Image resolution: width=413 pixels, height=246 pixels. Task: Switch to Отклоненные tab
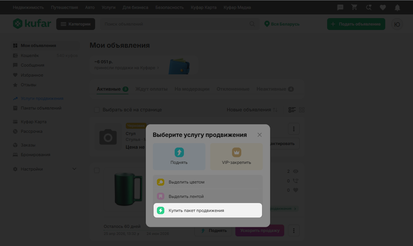233,89
